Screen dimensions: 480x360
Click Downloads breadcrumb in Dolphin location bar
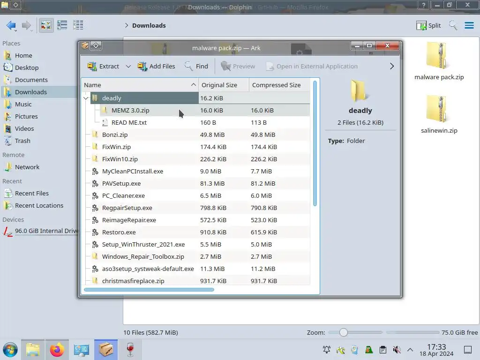[149, 25]
